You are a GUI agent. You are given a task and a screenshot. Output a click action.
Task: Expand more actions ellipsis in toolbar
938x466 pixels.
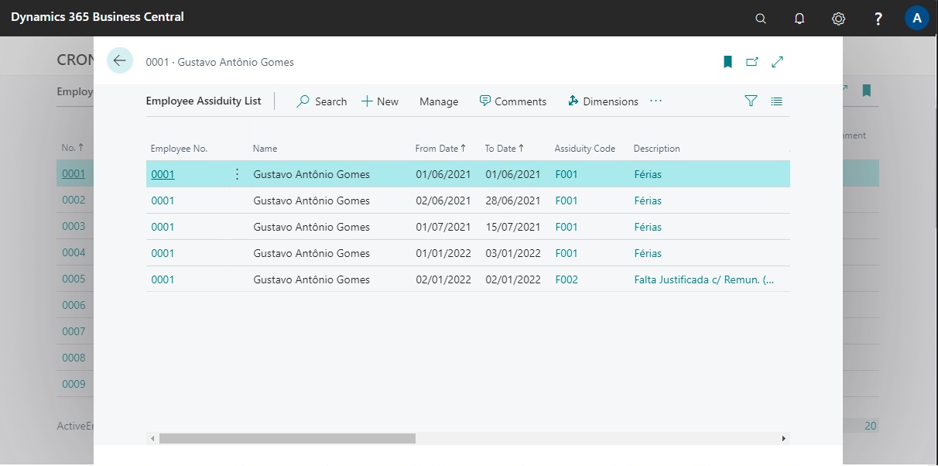(x=656, y=101)
